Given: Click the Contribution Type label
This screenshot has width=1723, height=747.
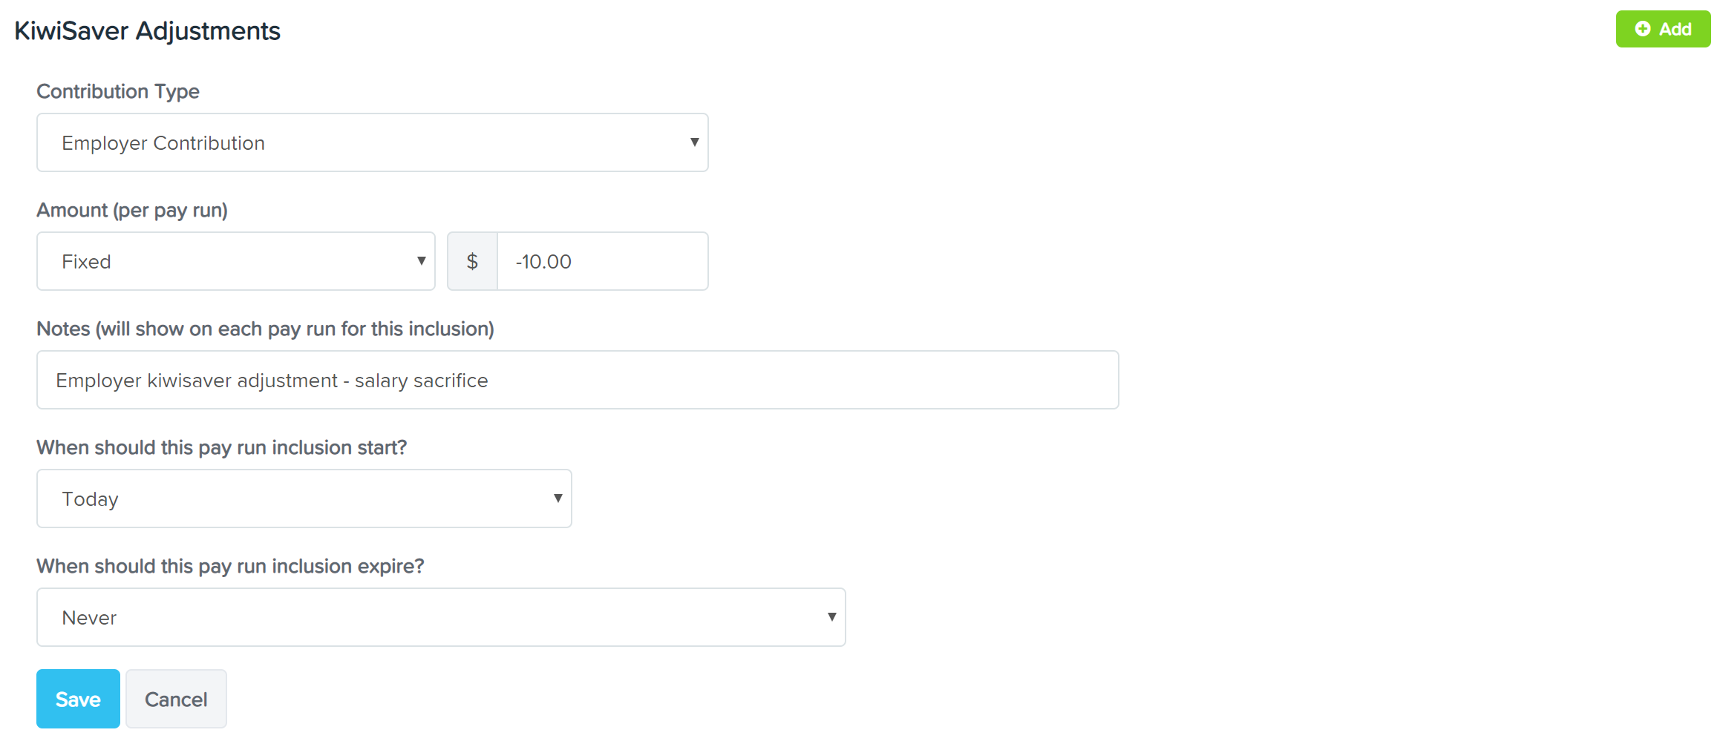Looking at the screenshot, I should pyautogui.click(x=118, y=91).
